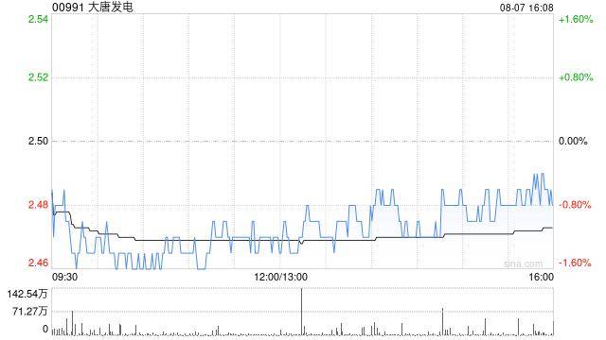Select the 2.52 price axis label
Screen dimensions: 606x340
tap(38, 77)
